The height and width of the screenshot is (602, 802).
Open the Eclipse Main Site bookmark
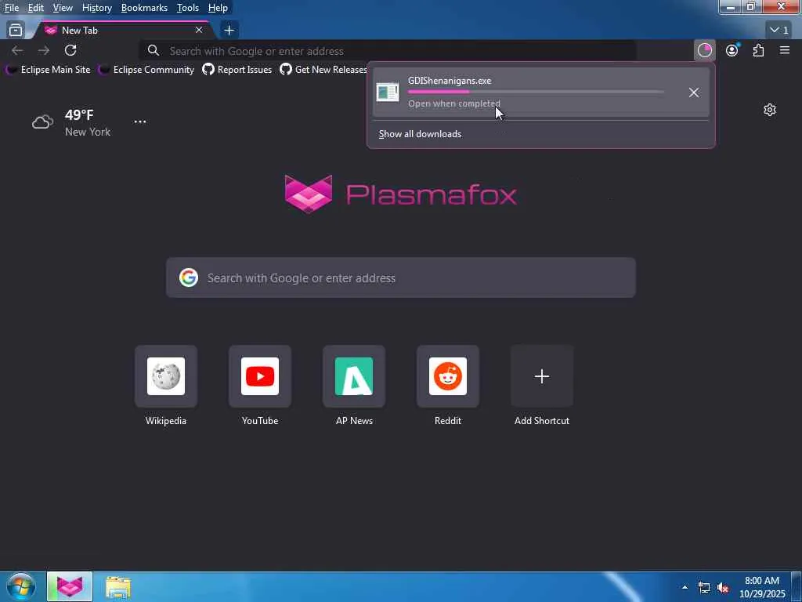[x=48, y=70]
